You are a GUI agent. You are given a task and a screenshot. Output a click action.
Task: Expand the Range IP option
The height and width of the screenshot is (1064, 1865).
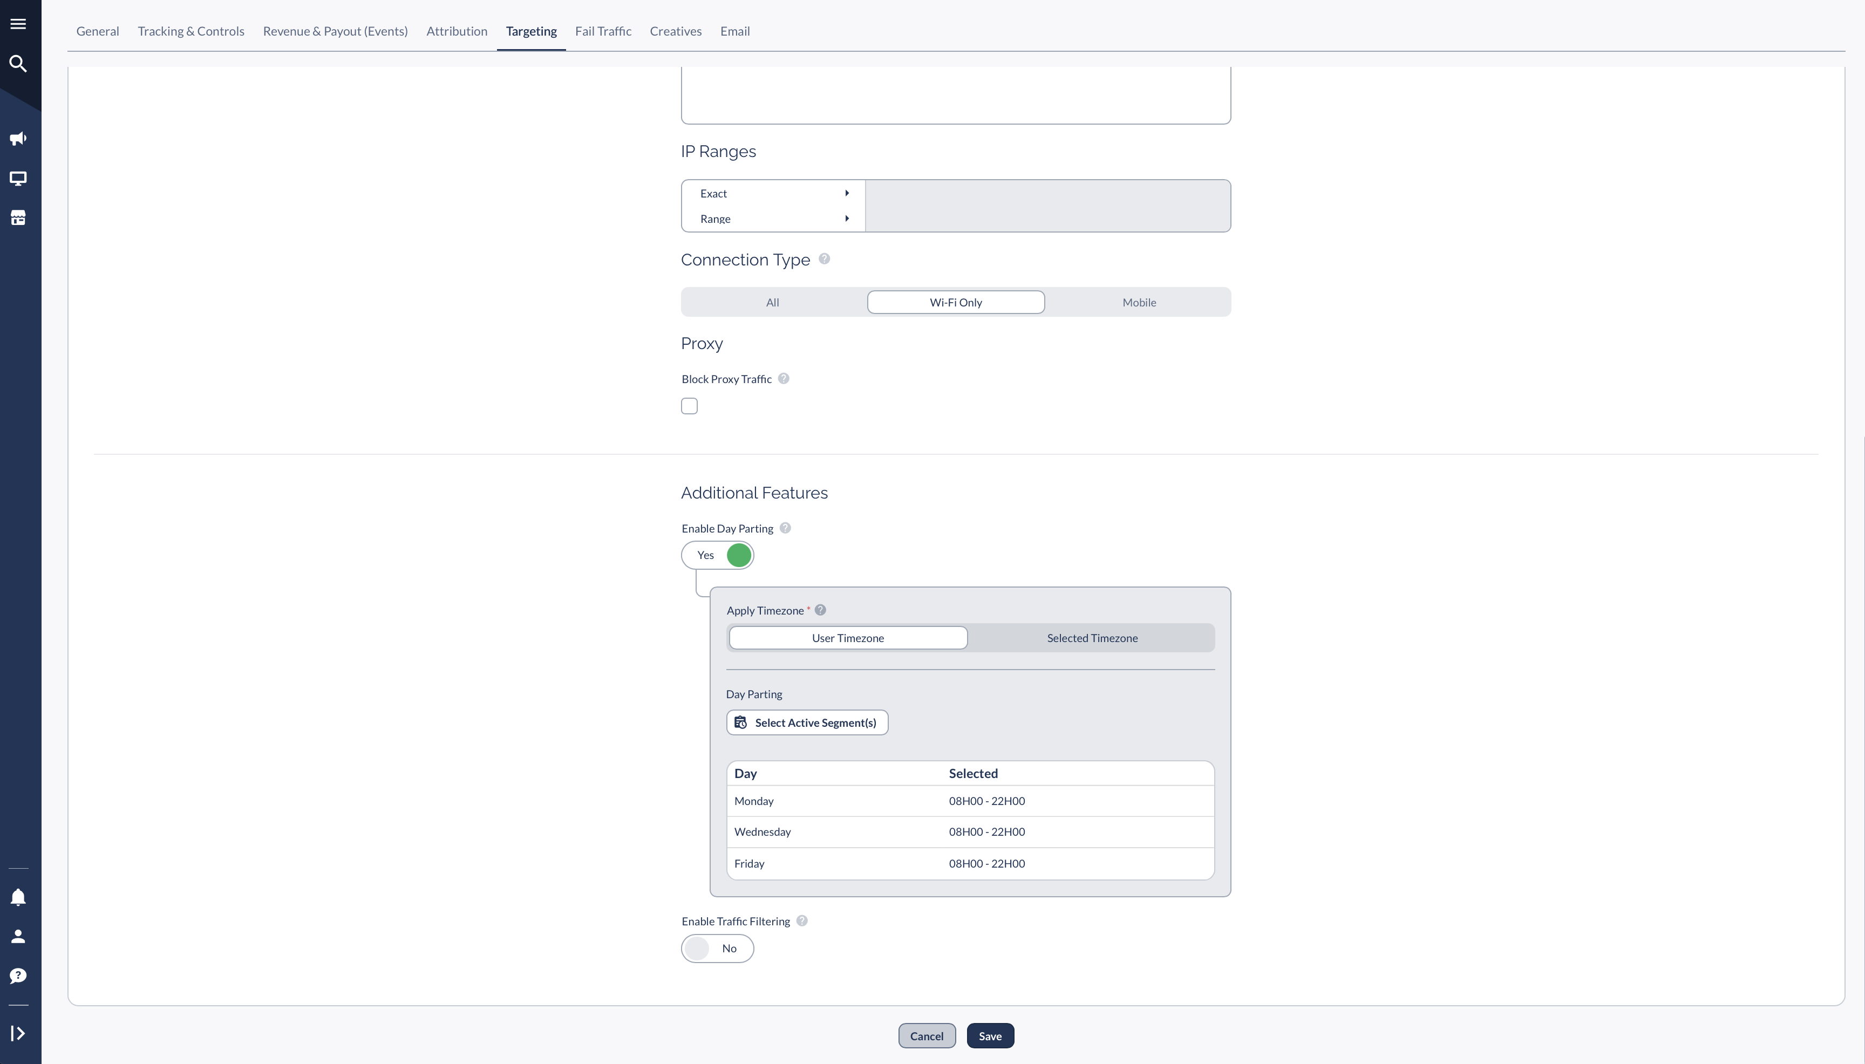[773, 219]
